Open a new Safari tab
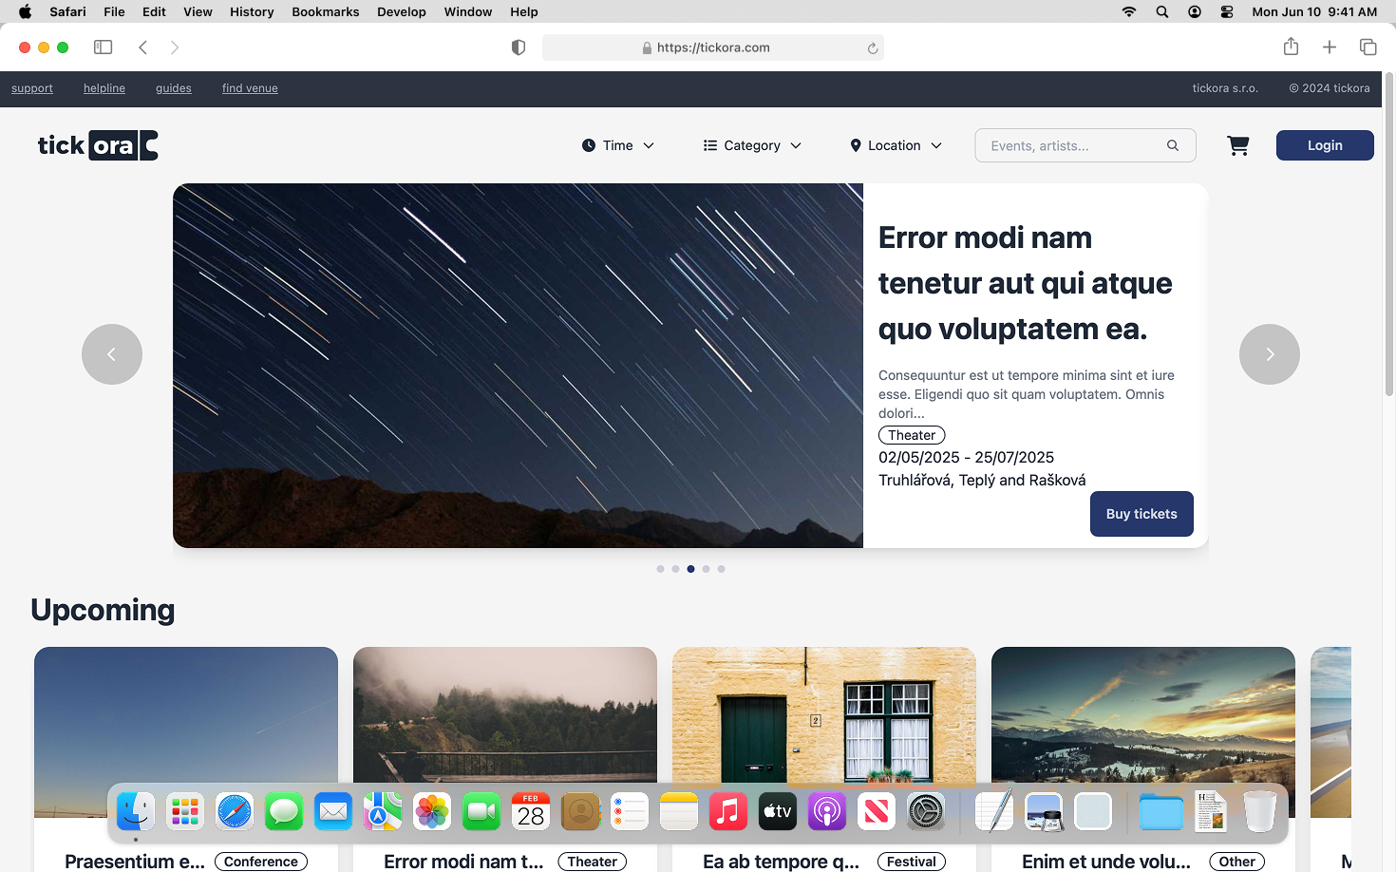This screenshot has height=872, width=1396. pos(1330,47)
